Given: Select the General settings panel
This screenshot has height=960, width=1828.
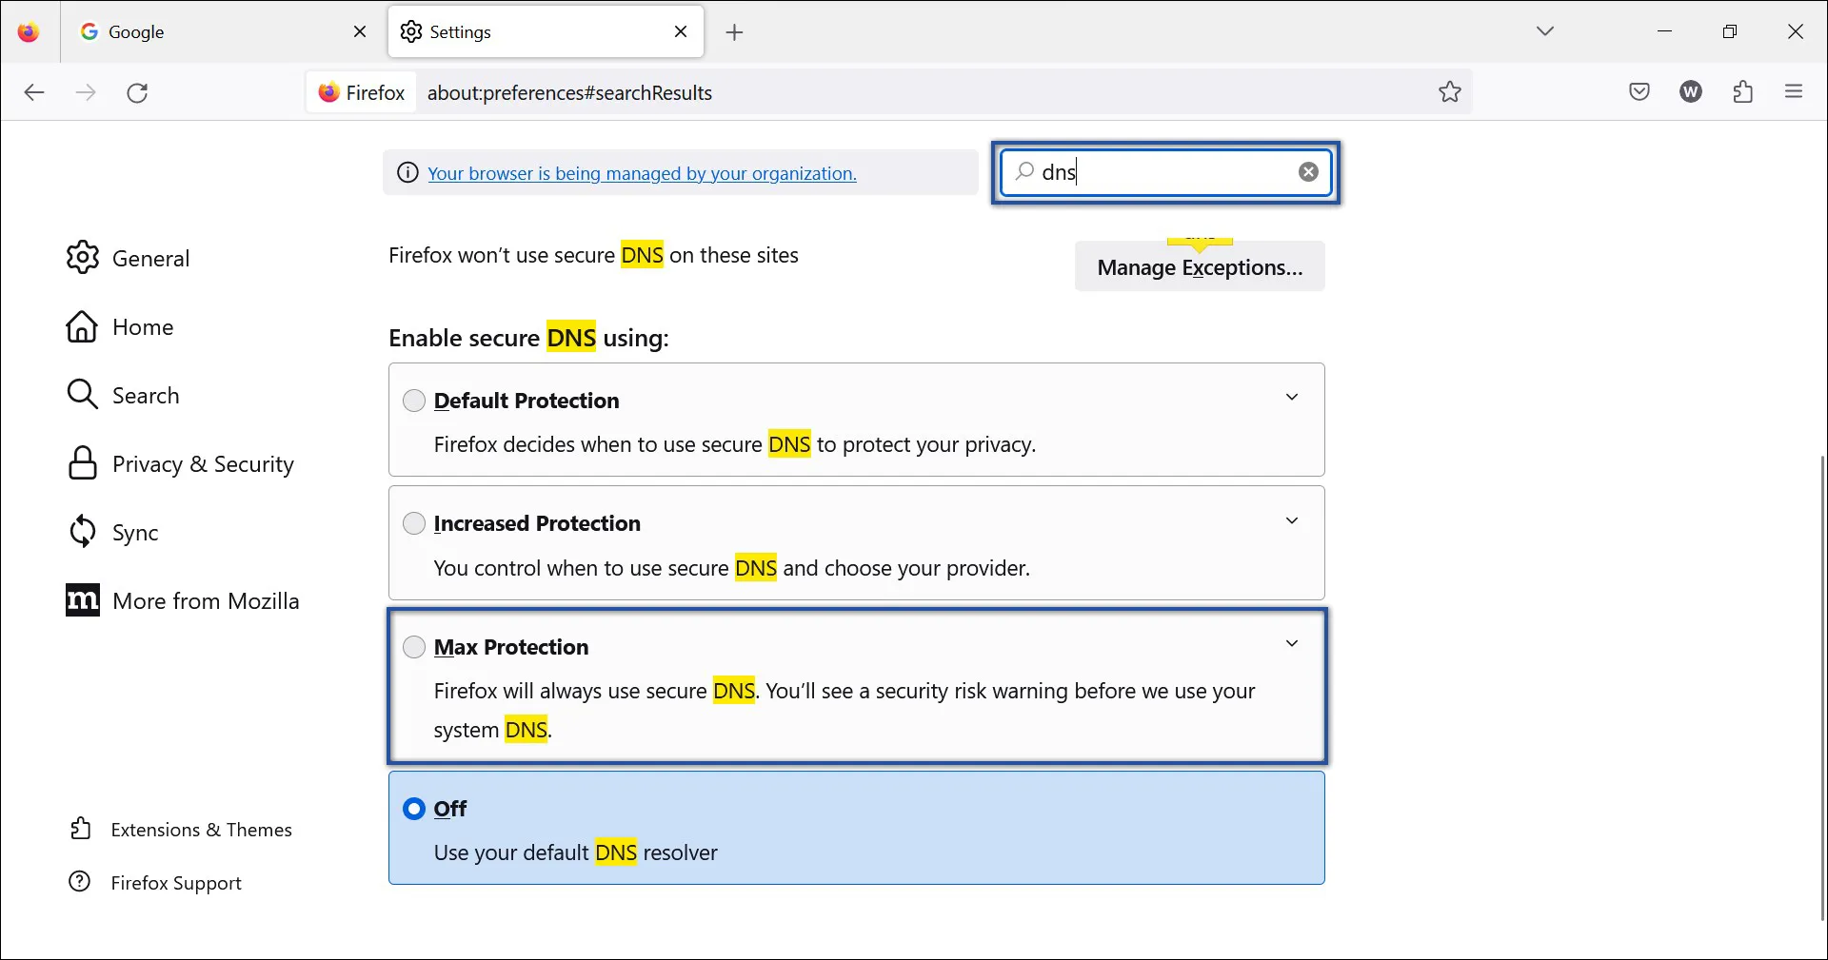Looking at the screenshot, I should [x=149, y=257].
